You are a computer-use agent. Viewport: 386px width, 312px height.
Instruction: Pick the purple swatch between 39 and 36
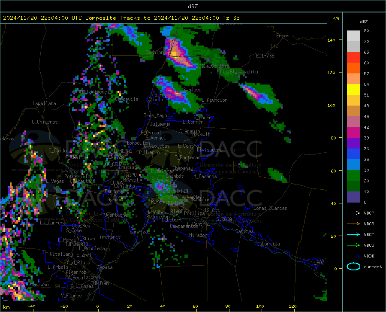(353, 143)
